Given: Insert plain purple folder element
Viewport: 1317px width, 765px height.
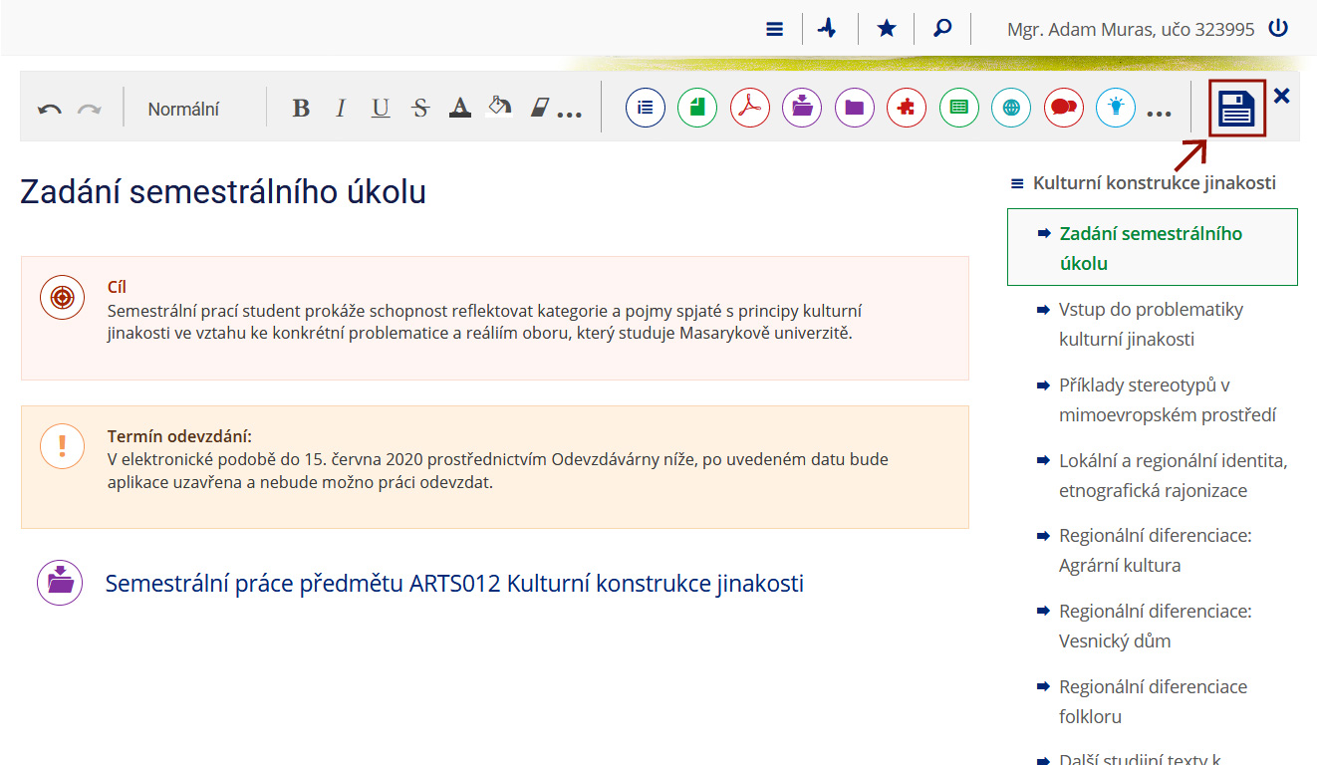Looking at the screenshot, I should [x=855, y=108].
